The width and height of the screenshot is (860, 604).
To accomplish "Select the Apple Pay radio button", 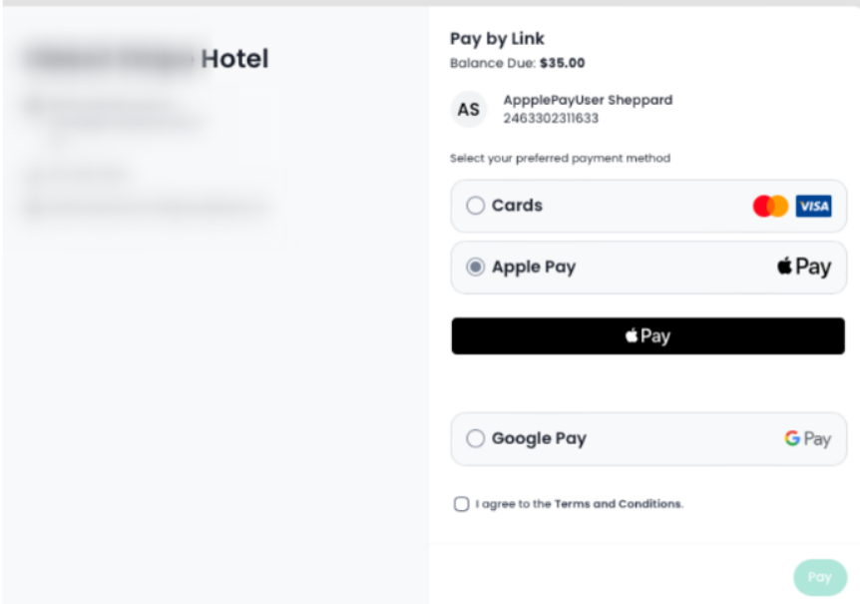I will (476, 267).
